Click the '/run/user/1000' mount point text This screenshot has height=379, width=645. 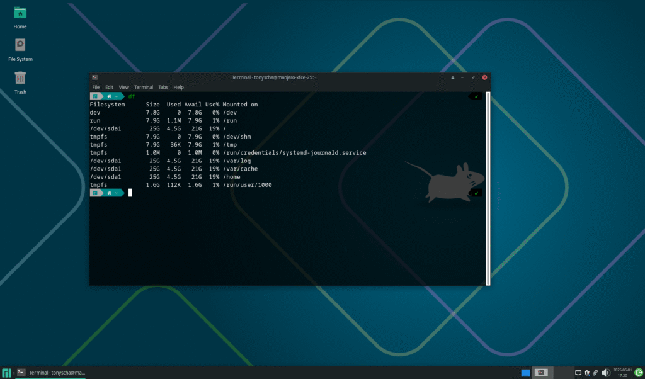(x=247, y=185)
